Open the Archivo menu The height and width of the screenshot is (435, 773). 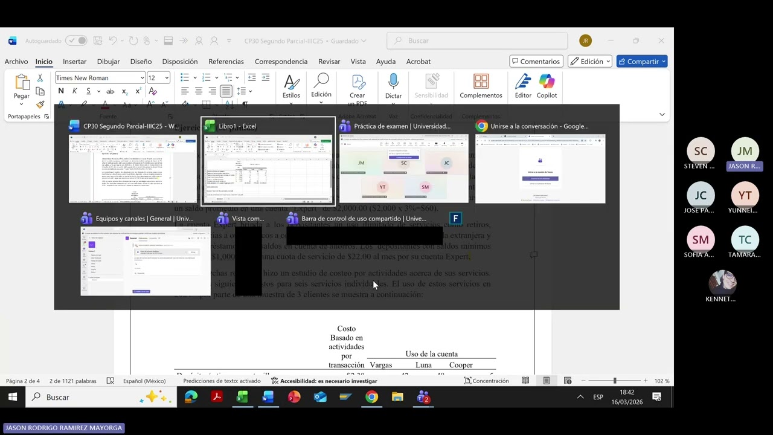[16, 61]
